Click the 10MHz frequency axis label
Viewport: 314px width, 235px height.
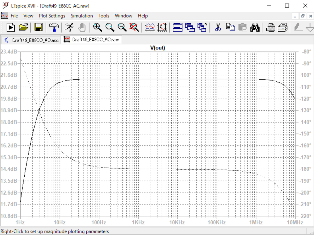[x=295, y=222]
